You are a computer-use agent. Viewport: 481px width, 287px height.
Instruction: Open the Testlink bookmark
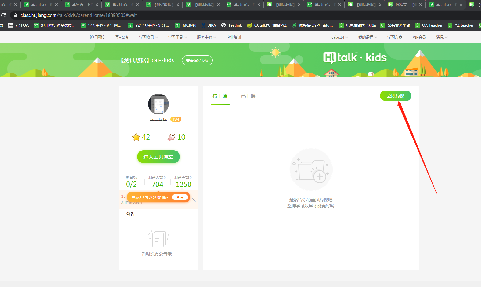[x=231, y=25]
